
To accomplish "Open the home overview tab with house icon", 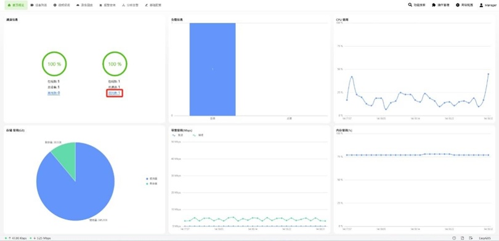I will [x=15, y=5].
